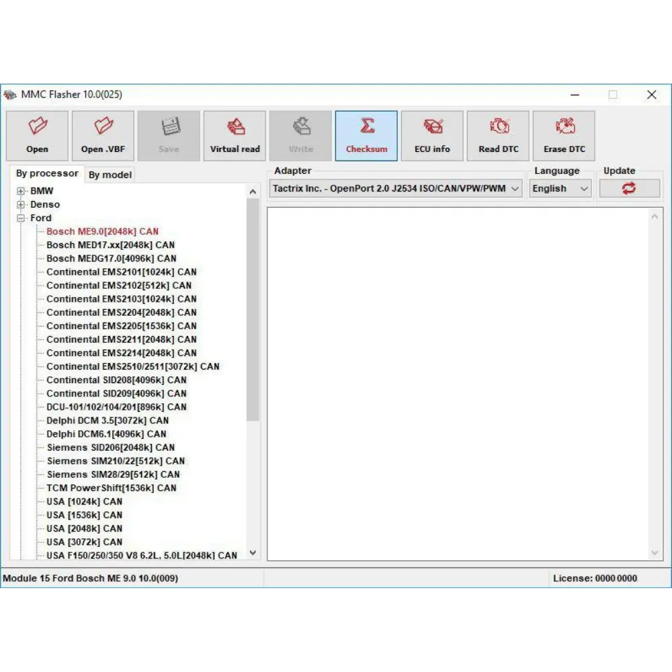The image size is (672, 672).
Task: Collapse the Ford tree node
Action: 21,218
